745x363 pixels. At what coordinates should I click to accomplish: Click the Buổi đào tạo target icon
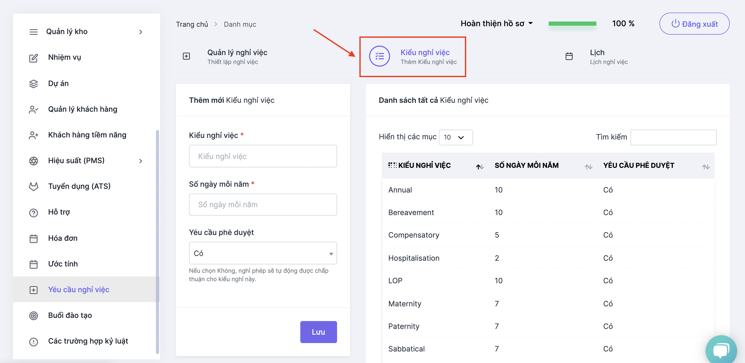34,316
